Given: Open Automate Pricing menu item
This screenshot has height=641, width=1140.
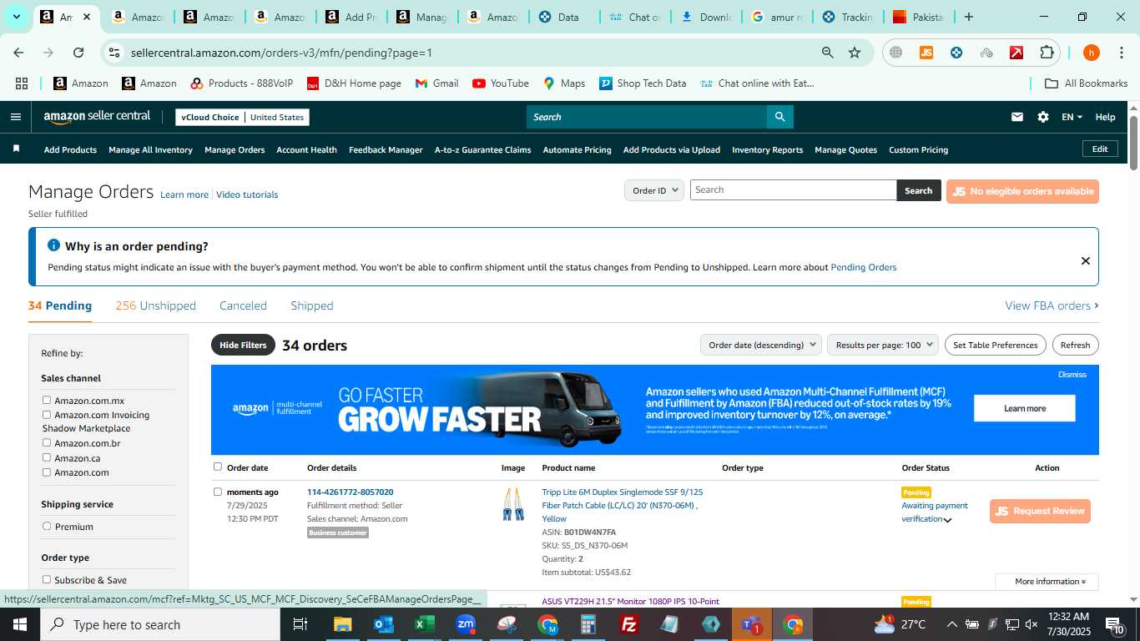Looking at the screenshot, I should pos(577,150).
